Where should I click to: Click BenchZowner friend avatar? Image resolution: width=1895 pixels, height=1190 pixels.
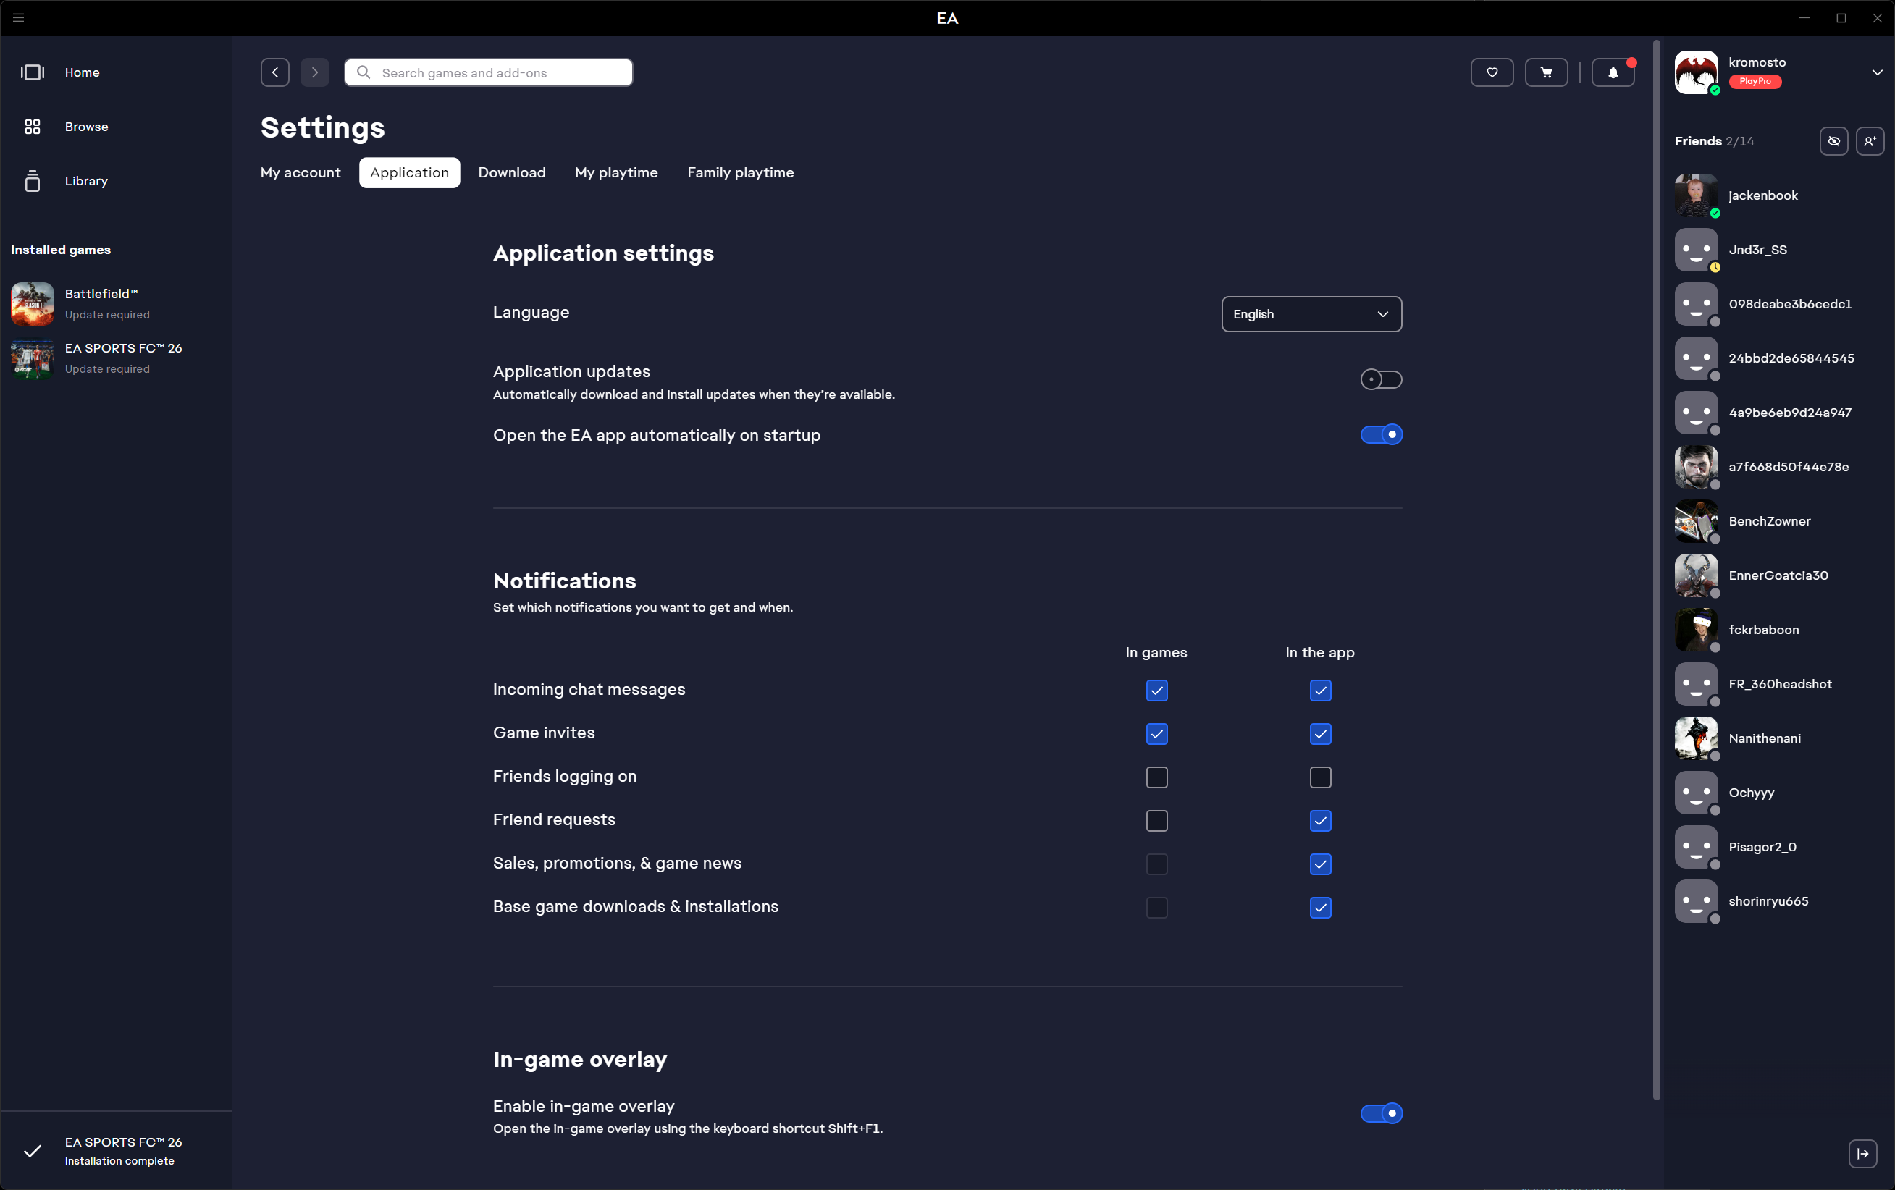(x=1696, y=520)
